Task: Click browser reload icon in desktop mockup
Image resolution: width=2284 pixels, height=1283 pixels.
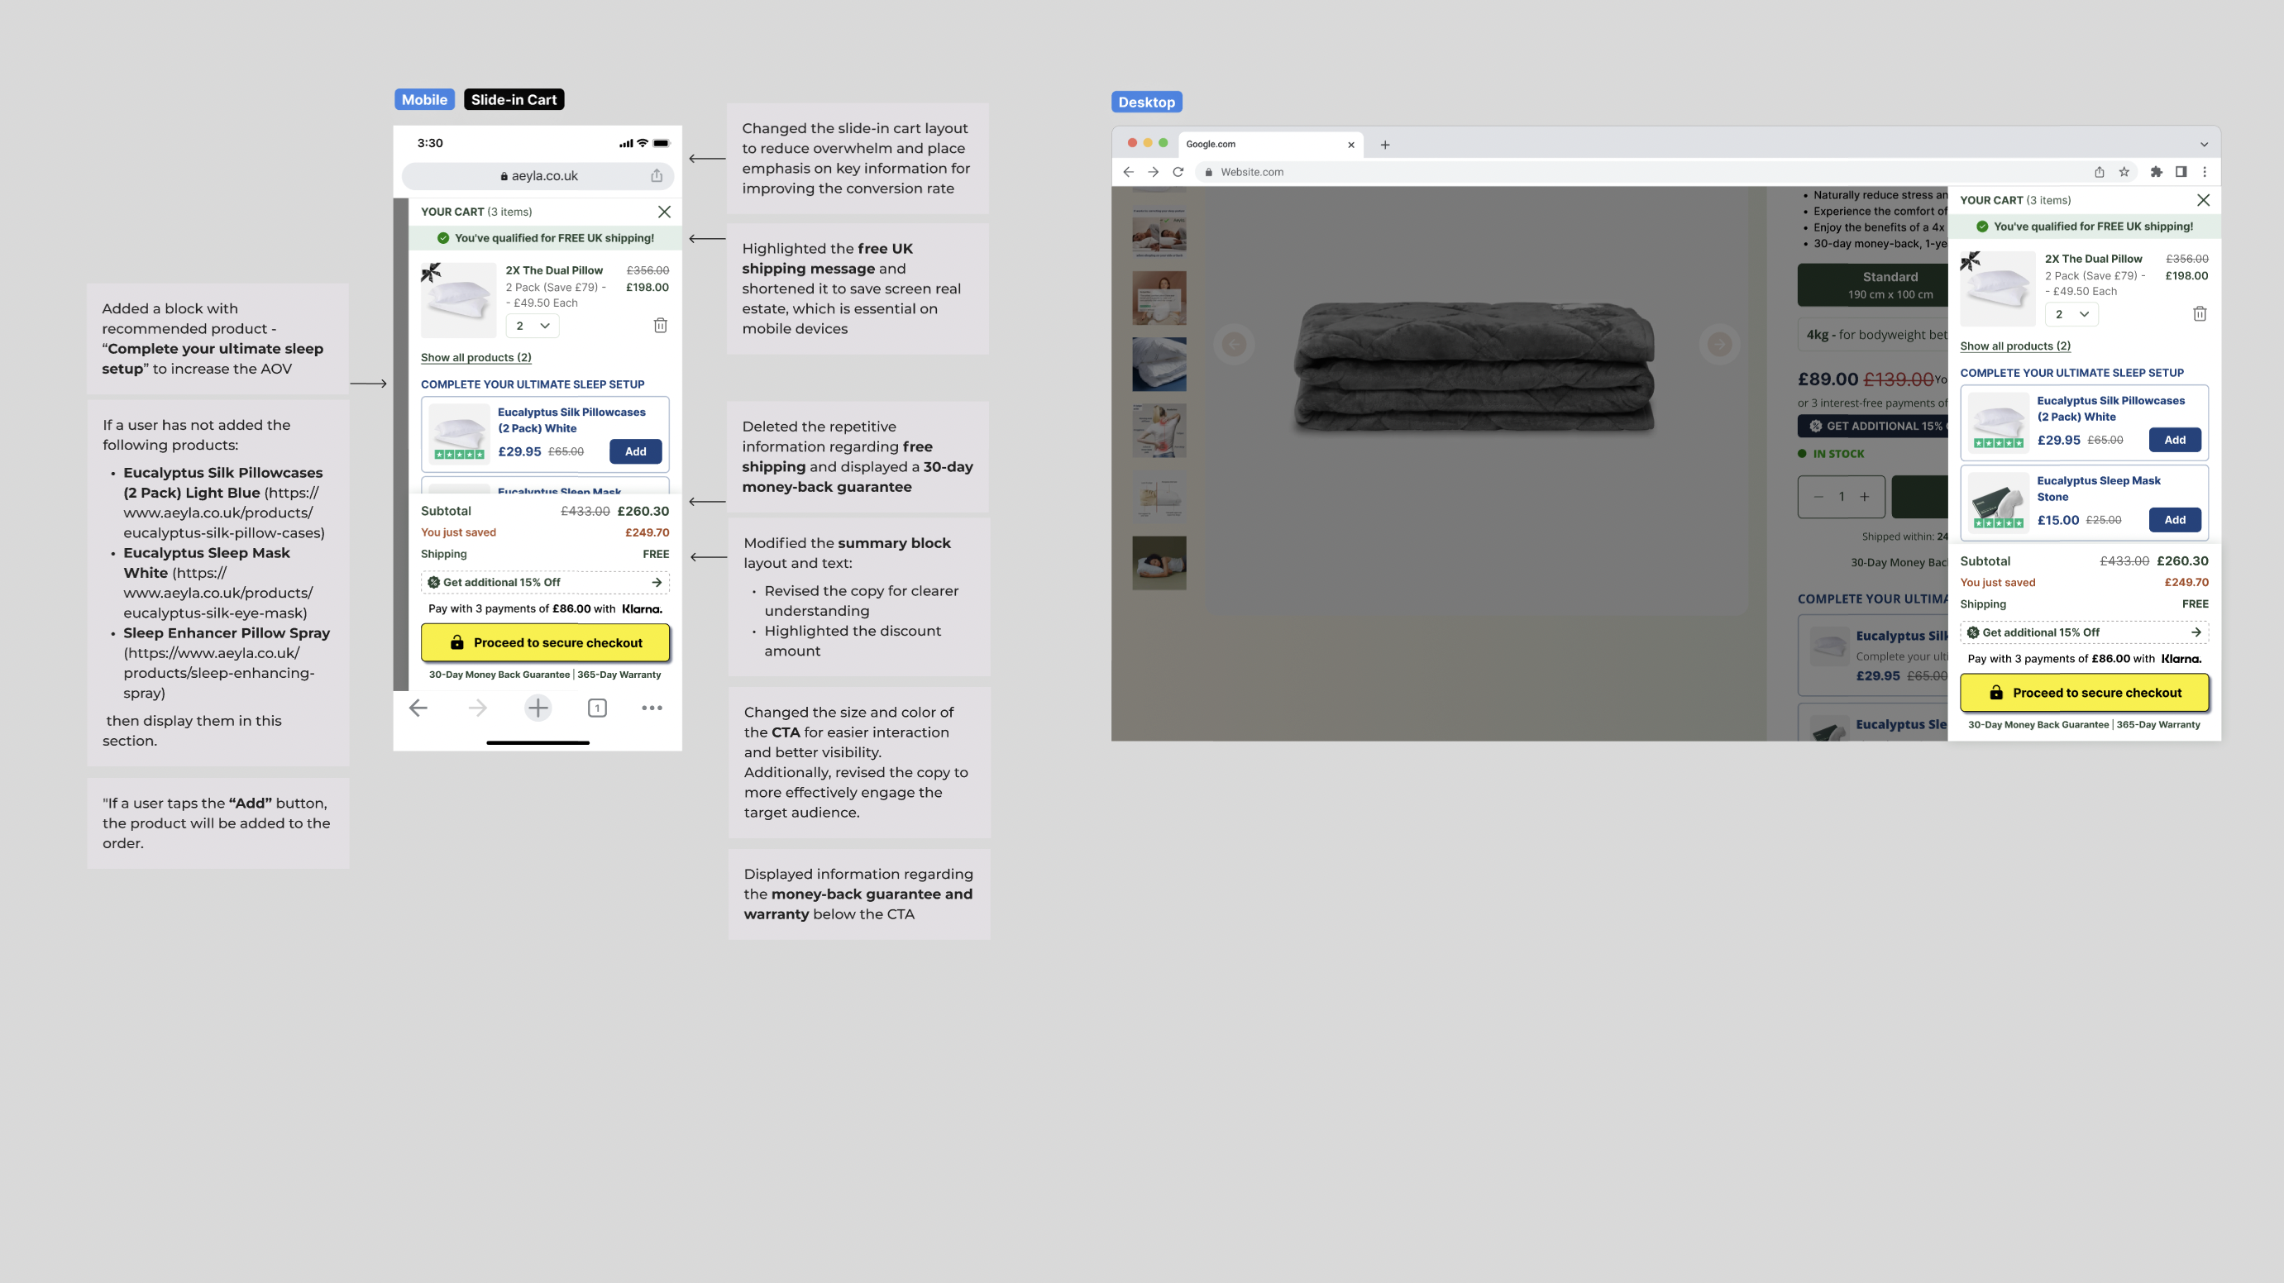Action: click(x=1178, y=172)
